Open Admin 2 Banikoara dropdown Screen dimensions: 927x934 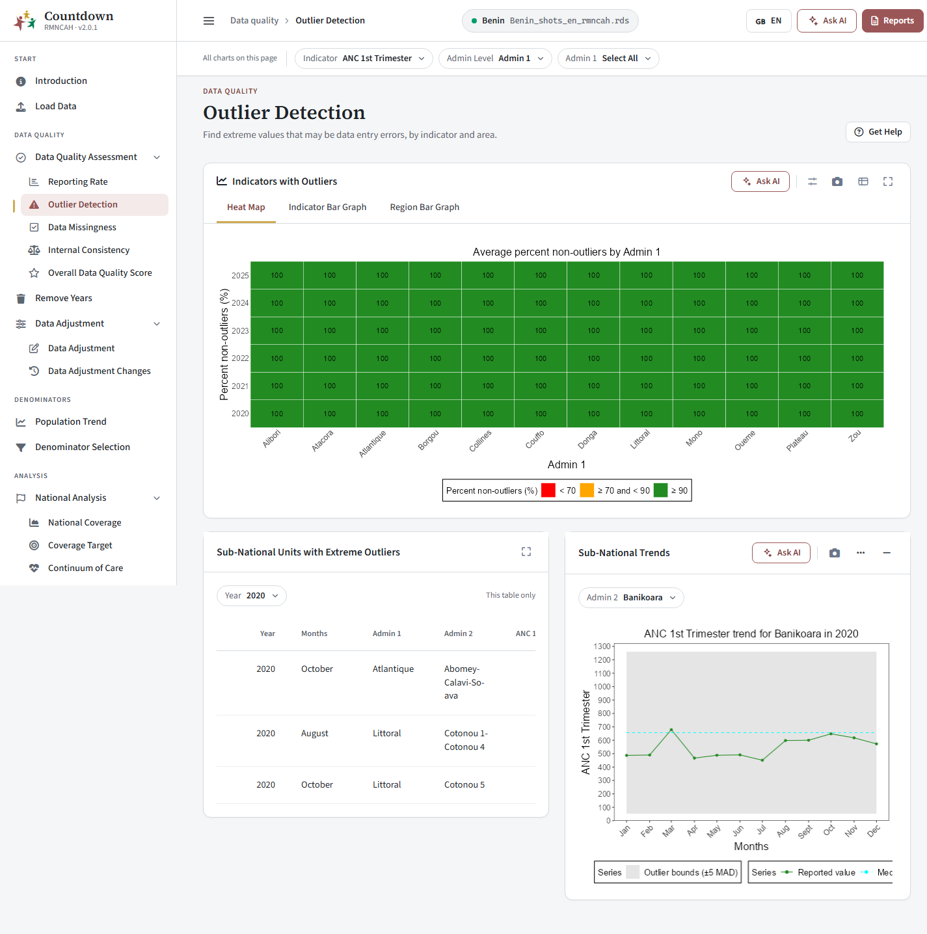[631, 598]
